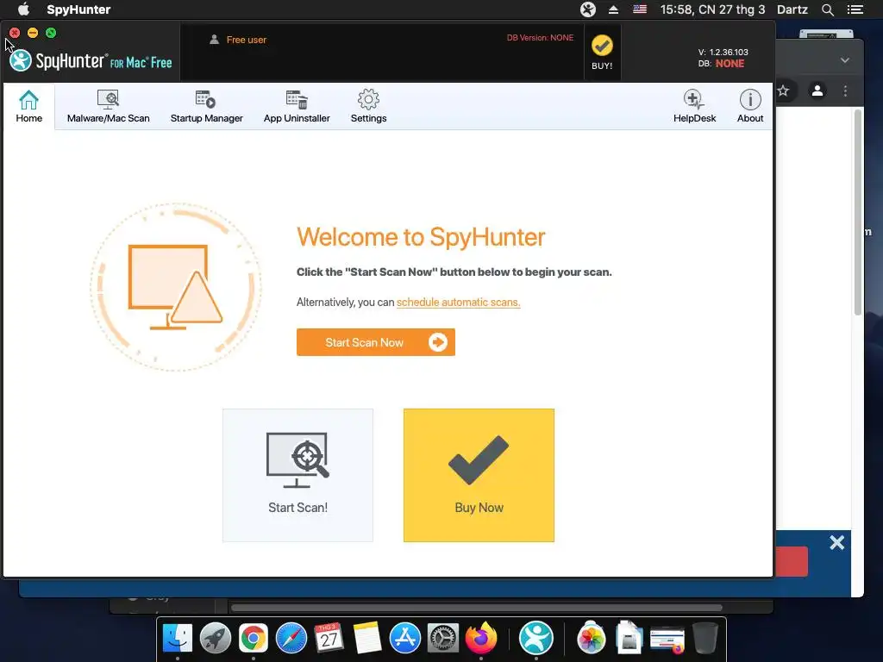Close the blue banner with the X
883x662 pixels.
(836, 542)
